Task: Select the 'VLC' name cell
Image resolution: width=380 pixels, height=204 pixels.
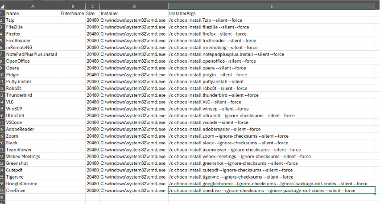Action: [33, 102]
